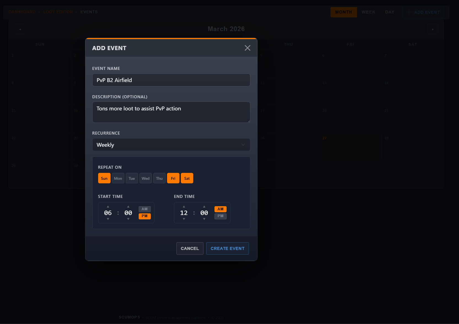Go to previous month arrow in calendar
This screenshot has width=459, height=324.
(20, 29)
